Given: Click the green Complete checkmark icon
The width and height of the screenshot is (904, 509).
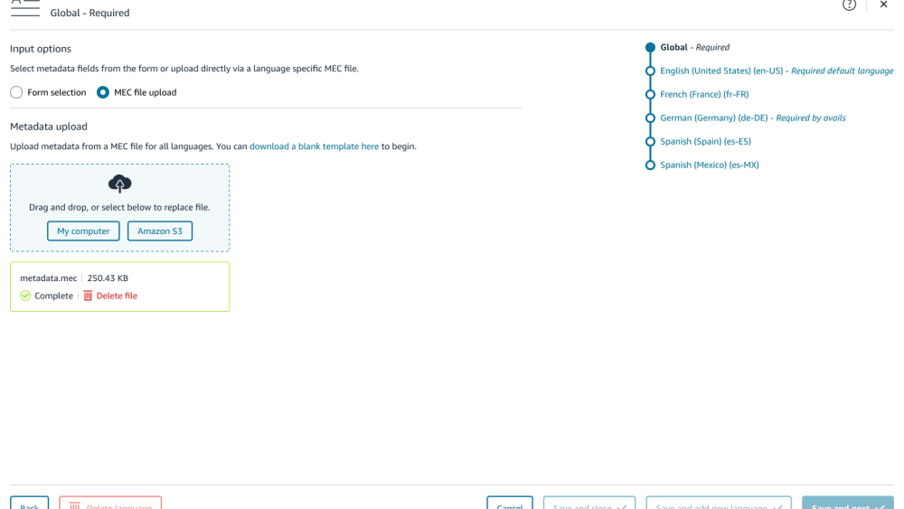Looking at the screenshot, I should tap(25, 296).
